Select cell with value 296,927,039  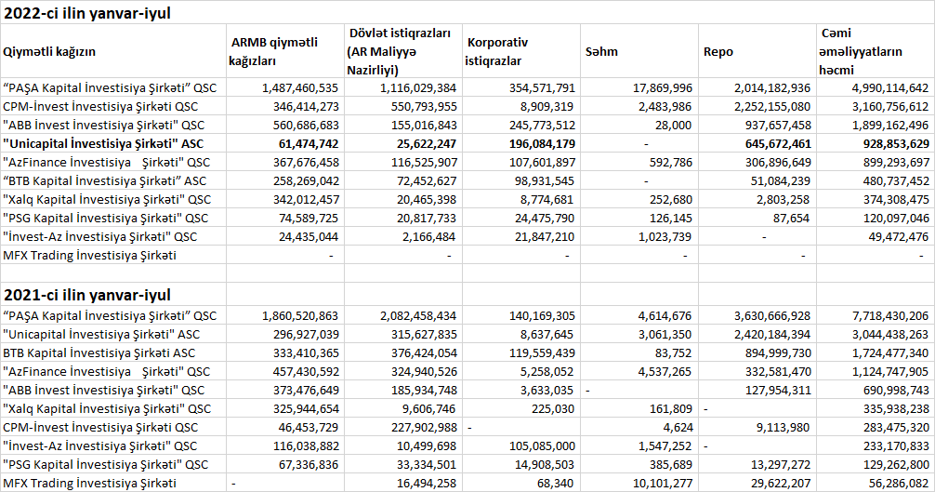coord(285,334)
